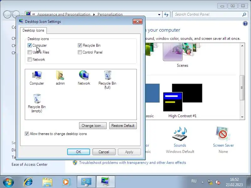Viewport: 251px width, 188px height.
Task: Switch to the Control Panel taskbar button
Action: tap(86, 182)
